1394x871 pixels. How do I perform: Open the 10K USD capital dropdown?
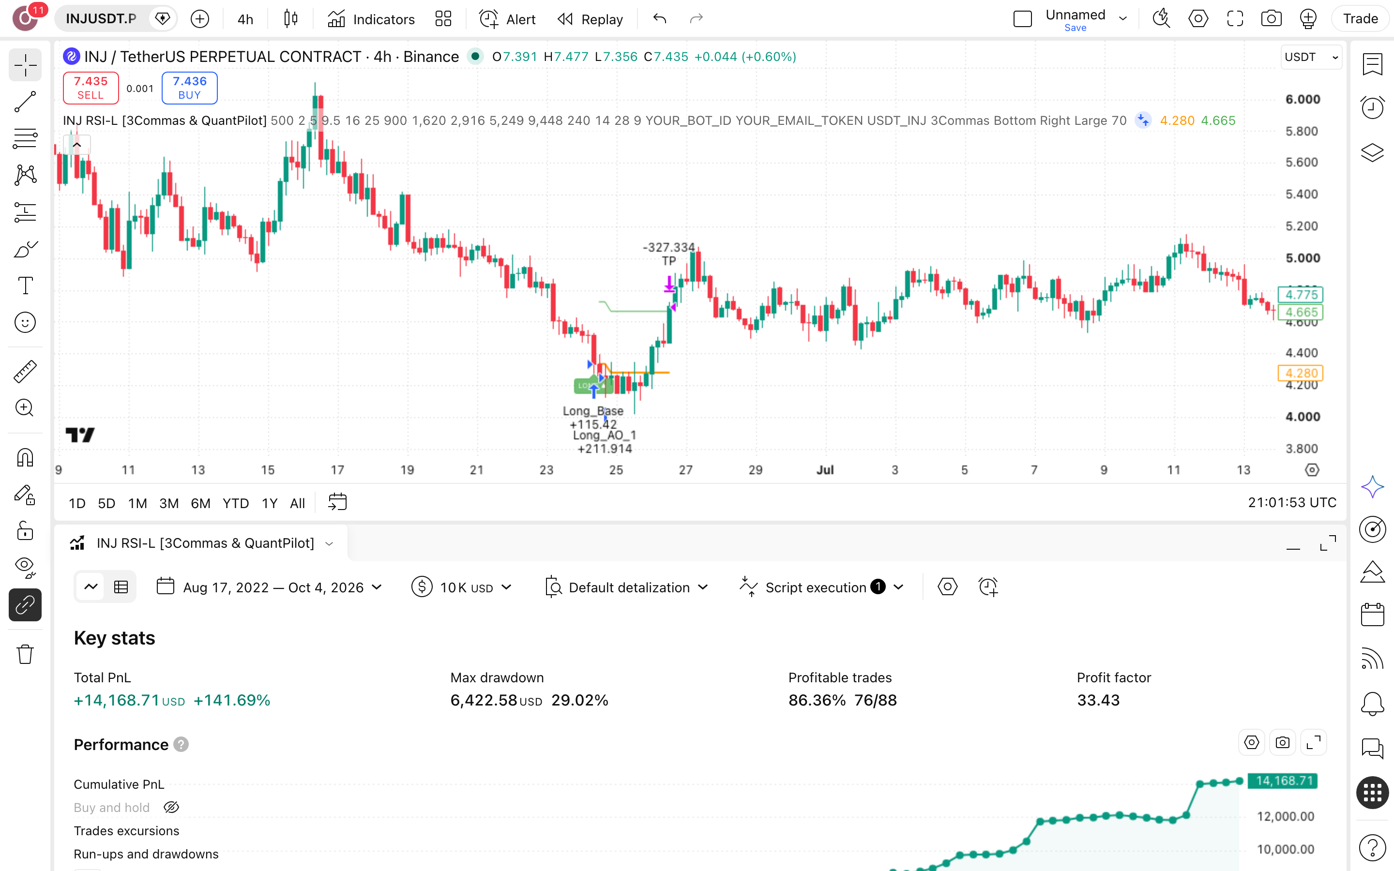coord(461,587)
